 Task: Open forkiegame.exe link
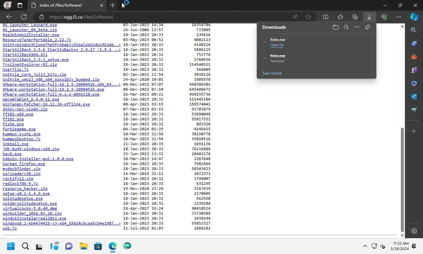coord(19,129)
